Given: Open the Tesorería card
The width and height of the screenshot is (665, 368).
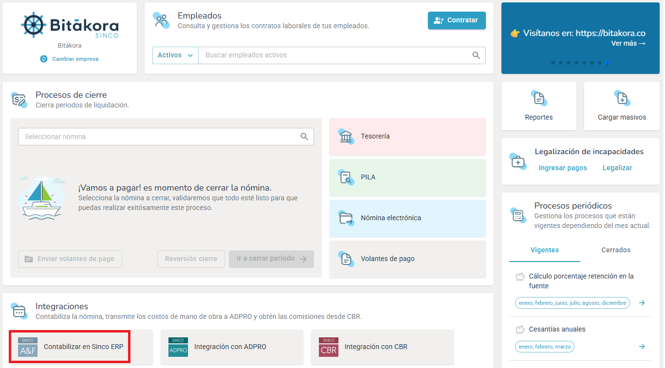Looking at the screenshot, I should click(x=407, y=137).
